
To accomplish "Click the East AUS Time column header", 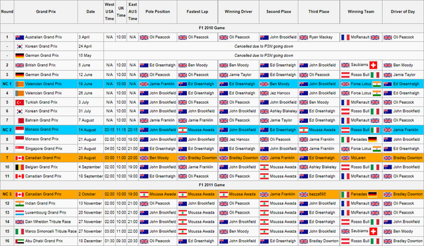I will coord(132,12).
